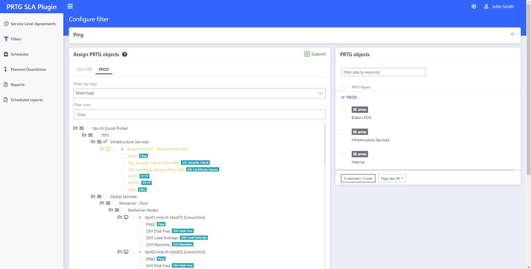Open help icon beside Assign PRTG objects

coord(125,54)
